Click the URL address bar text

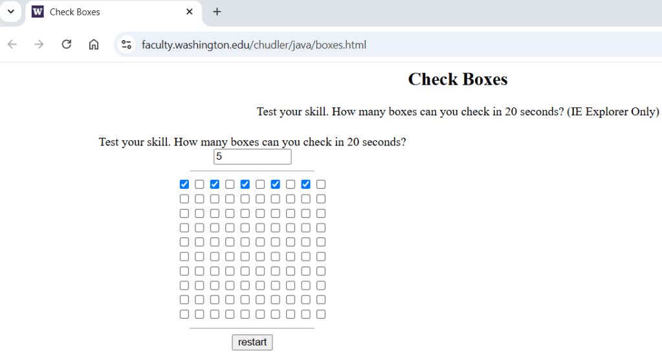[254, 45]
